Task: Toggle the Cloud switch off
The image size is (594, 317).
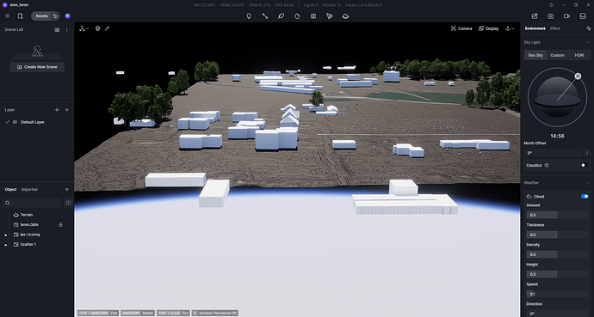Action: [585, 197]
